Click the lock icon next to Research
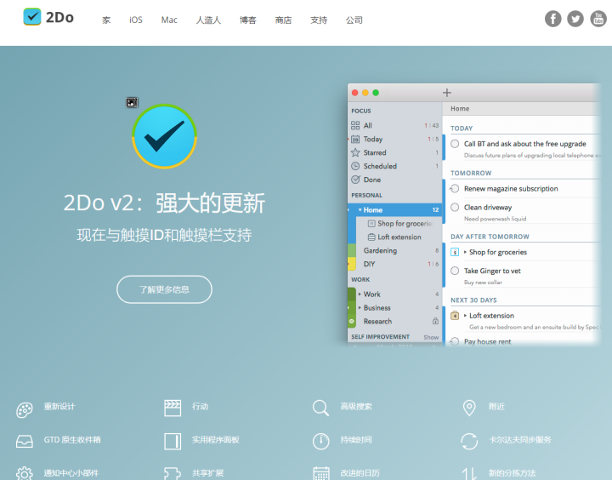Screen dimensions: 612x480 (x=435, y=321)
